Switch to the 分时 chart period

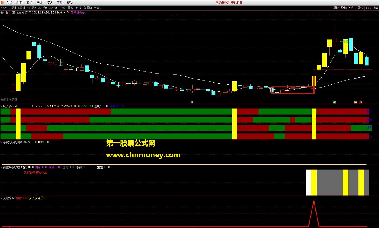tap(4, 8)
